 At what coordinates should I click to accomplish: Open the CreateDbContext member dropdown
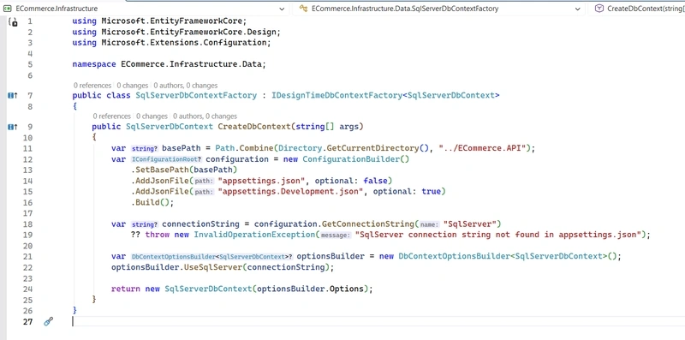(x=637, y=9)
